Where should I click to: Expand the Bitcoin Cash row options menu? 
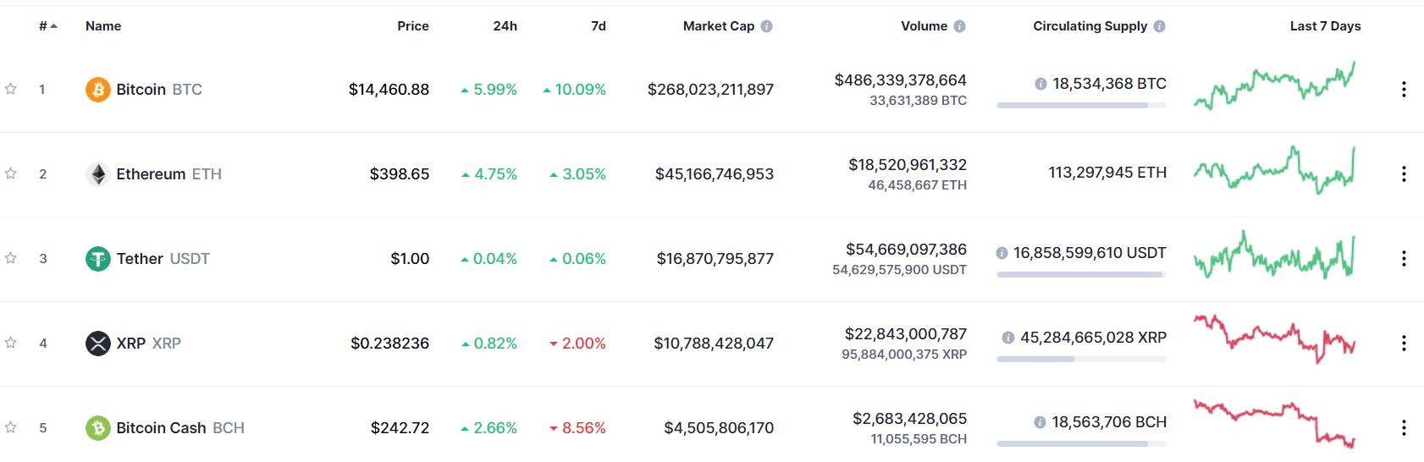pos(1404,427)
